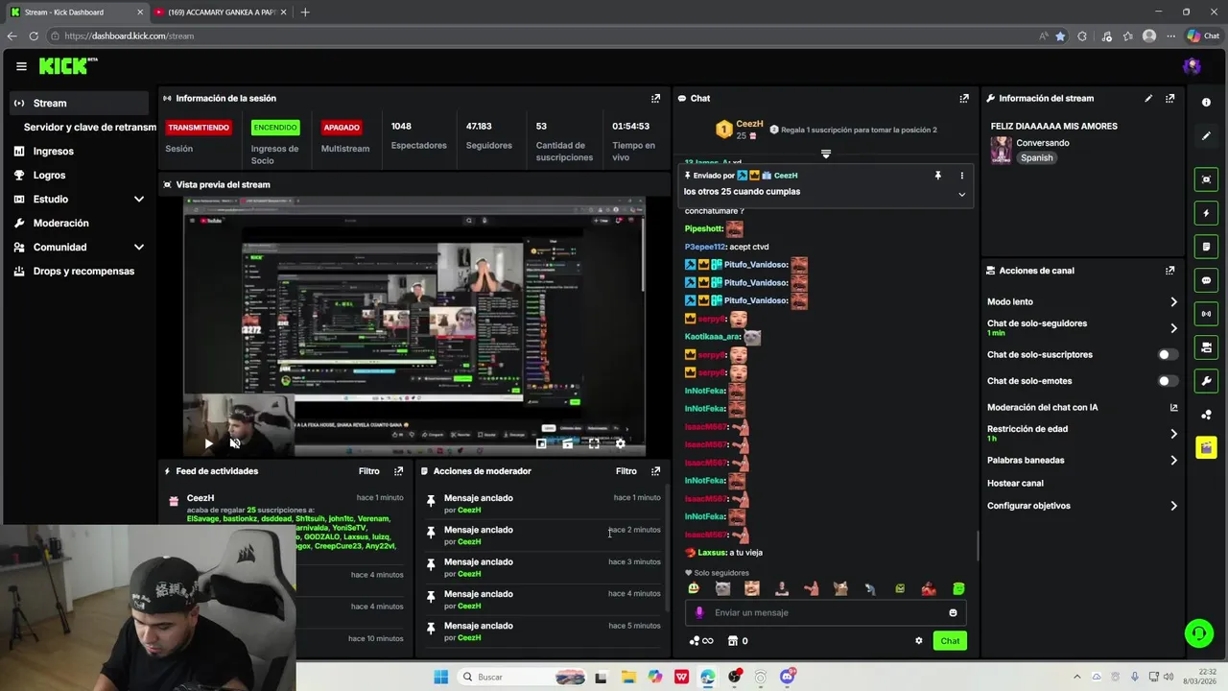
Task: Open chat settings gear icon
Action: (x=918, y=641)
